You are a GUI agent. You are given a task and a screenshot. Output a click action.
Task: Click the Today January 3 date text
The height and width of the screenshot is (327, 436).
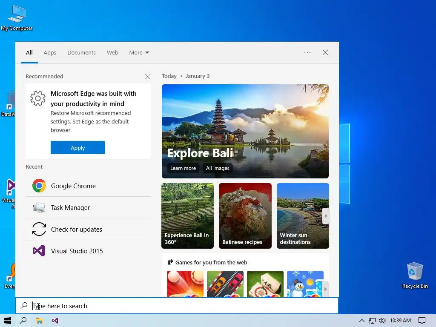click(x=186, y=76)
